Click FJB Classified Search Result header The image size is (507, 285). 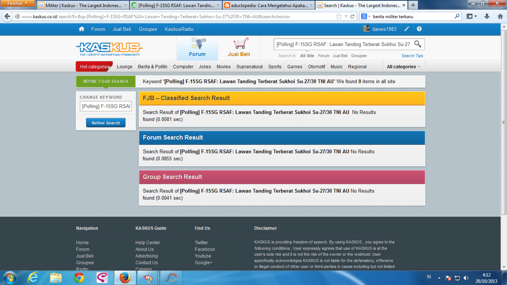[x=282, y=98]
